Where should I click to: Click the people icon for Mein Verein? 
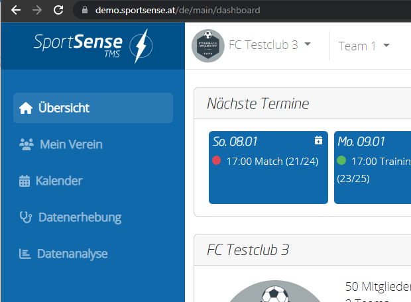coord(27,144)
